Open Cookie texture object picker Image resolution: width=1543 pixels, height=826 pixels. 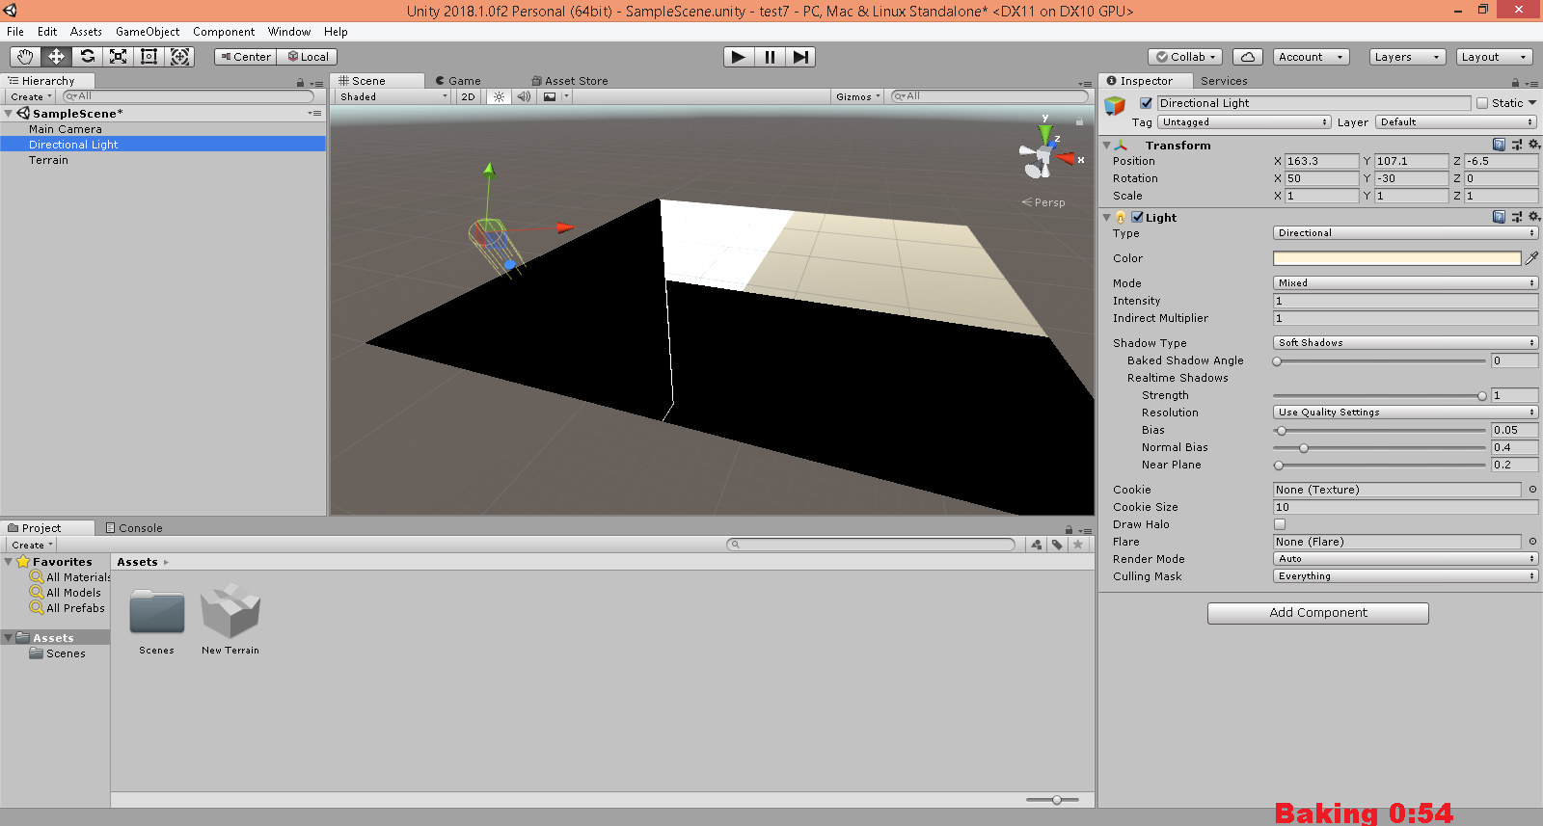pos(1532,490)
